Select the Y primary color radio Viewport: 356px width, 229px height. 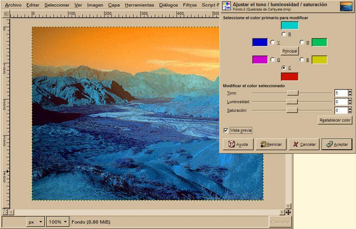[x=273, y=42]
